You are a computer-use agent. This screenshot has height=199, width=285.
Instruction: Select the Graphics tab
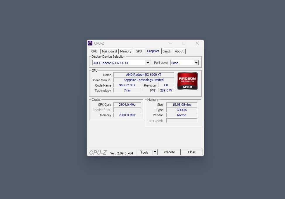(x=153, y=51)
